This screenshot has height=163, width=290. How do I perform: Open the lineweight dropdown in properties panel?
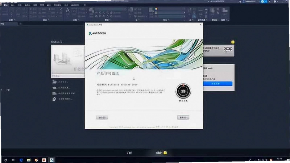click(x=171, y=13)
